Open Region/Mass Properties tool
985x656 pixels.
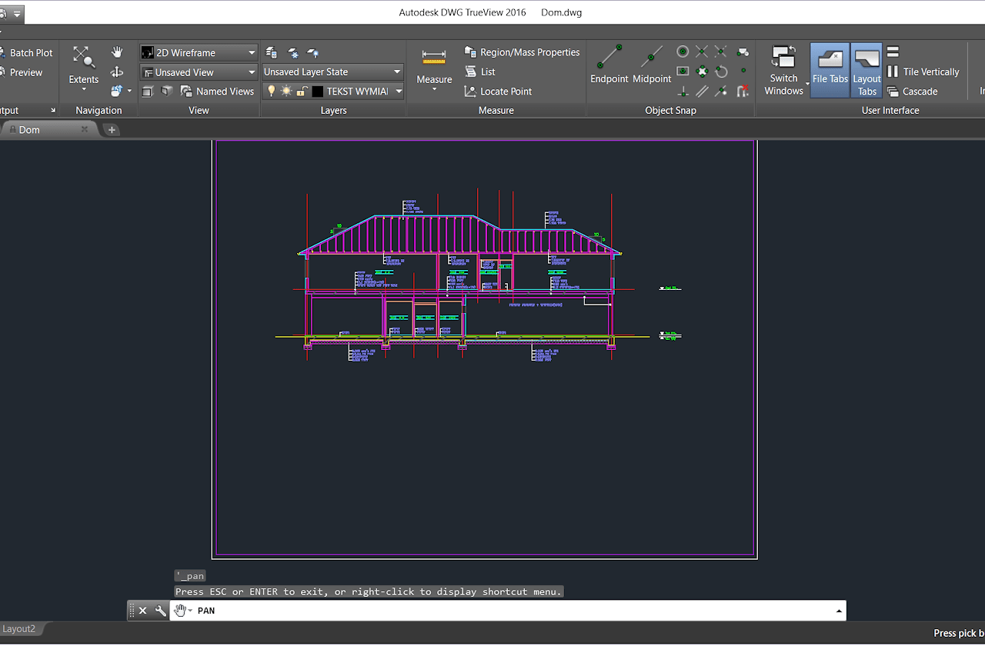click(522, 52)
